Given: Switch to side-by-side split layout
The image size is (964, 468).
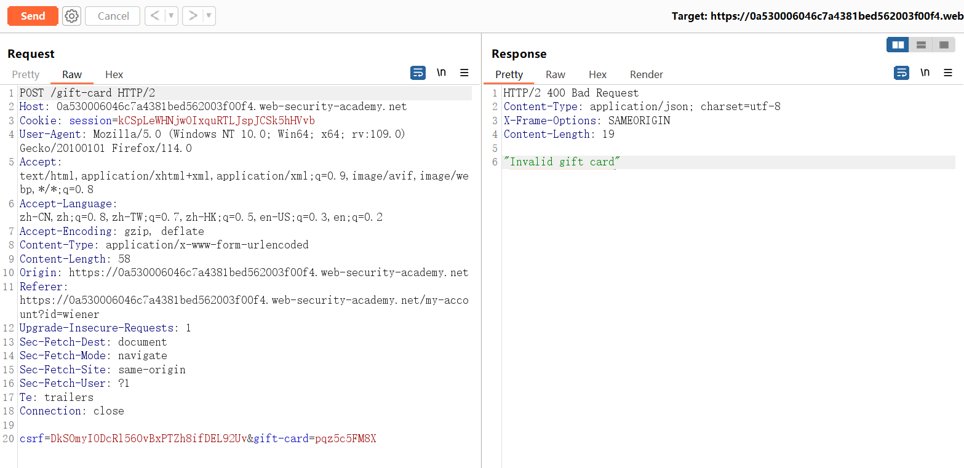Looking at the screenshot, I should click(898, 45).
